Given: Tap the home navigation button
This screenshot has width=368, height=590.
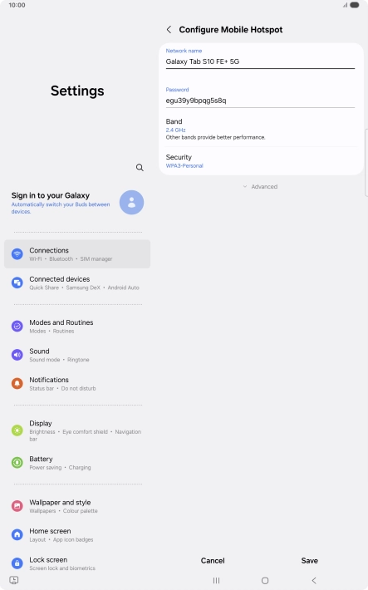Looking at the screenshot, I should tap(265, 581).
